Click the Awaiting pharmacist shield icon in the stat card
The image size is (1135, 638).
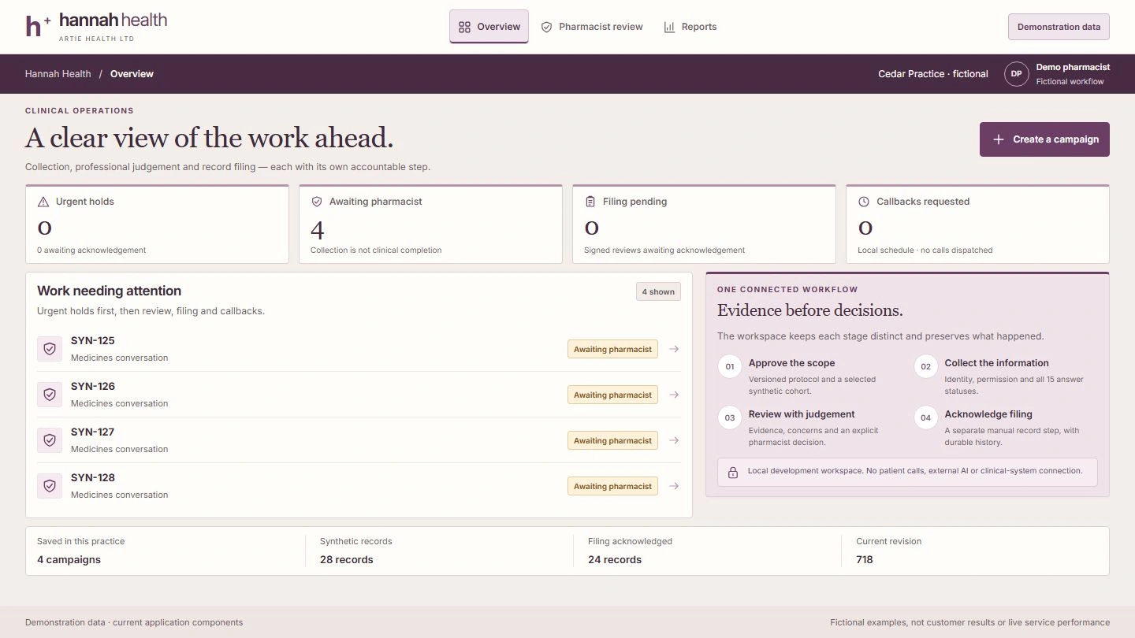(x=317, y=202)
